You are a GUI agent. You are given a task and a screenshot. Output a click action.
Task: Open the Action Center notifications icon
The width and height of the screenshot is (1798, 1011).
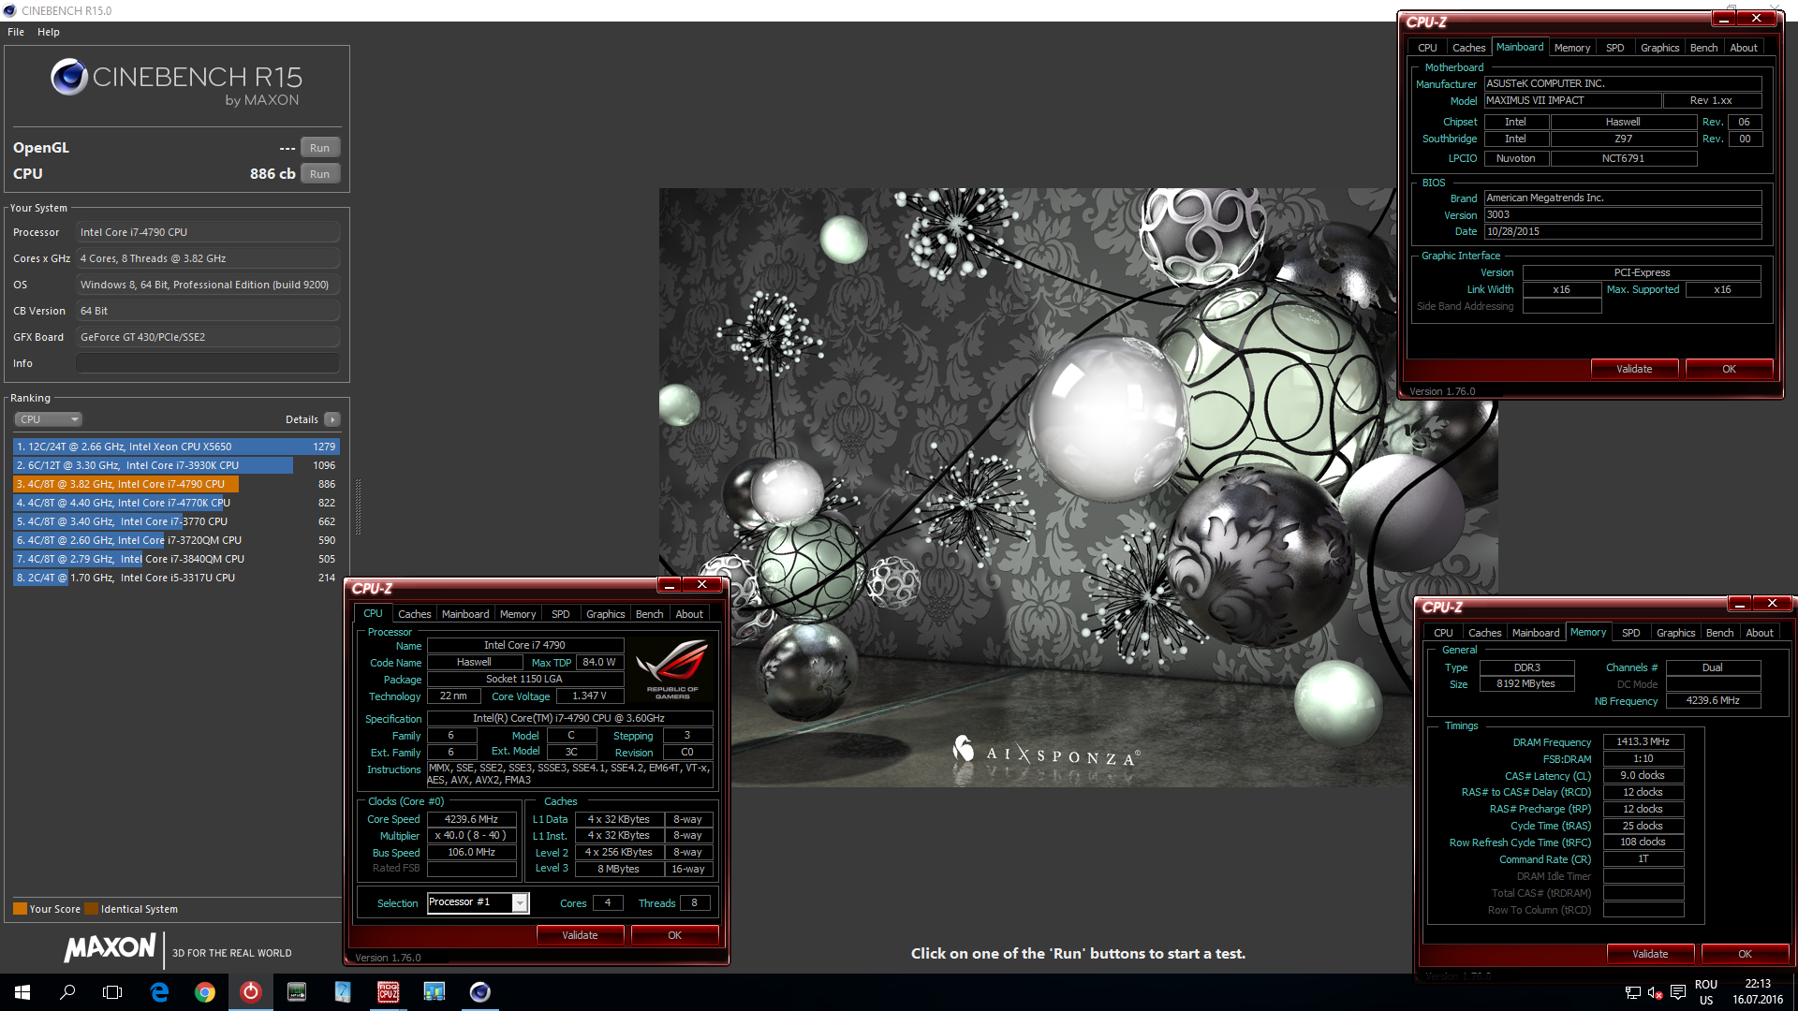tap(1677, 992)
